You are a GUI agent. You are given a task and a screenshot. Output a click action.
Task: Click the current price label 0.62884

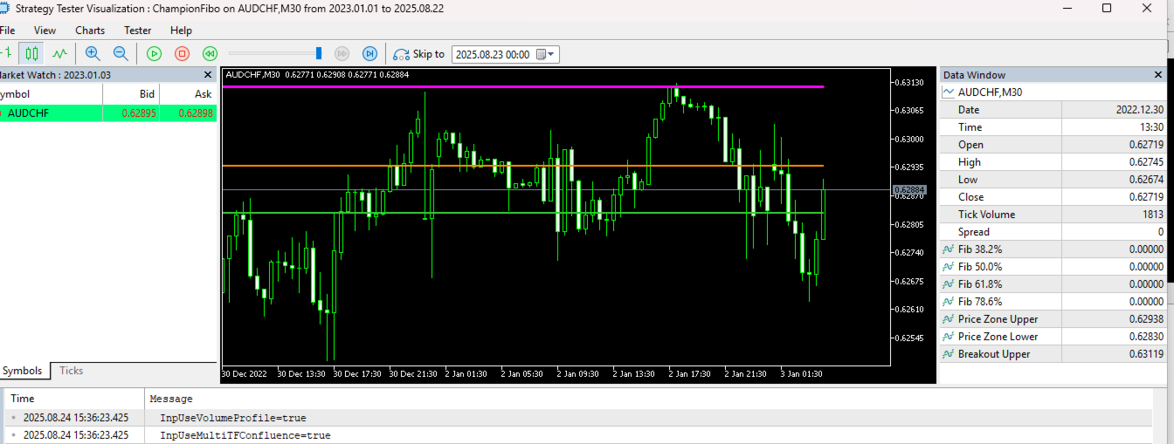coord(908,189)
